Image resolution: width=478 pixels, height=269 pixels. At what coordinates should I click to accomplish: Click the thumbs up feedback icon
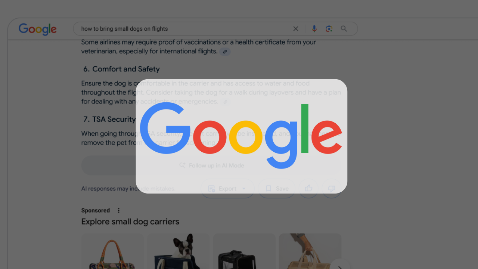308,189
